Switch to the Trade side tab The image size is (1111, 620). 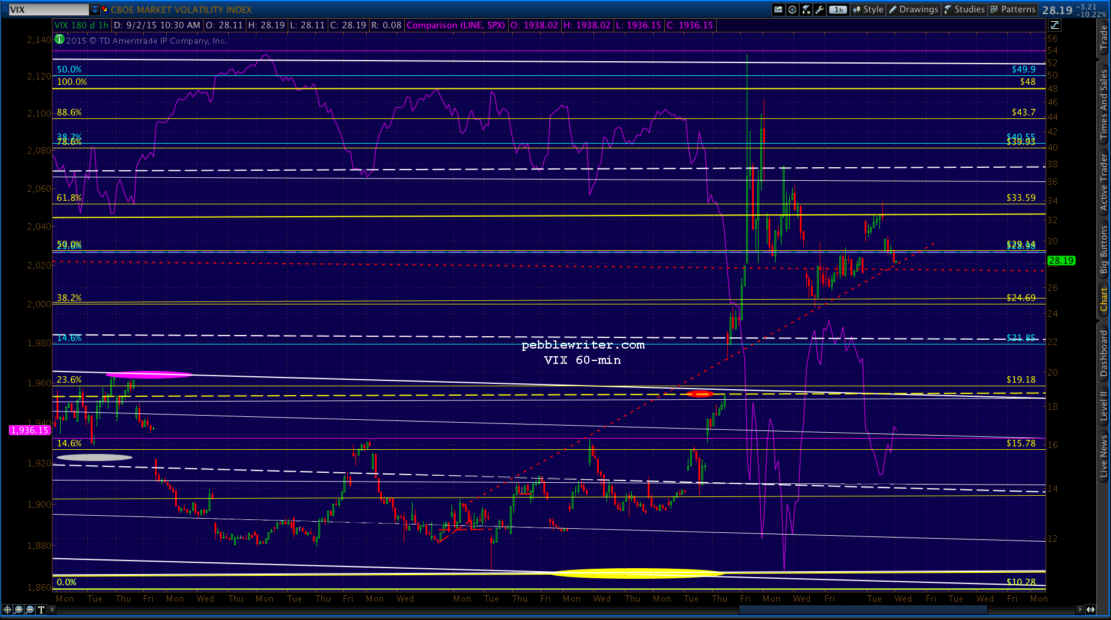point(1103,37)
